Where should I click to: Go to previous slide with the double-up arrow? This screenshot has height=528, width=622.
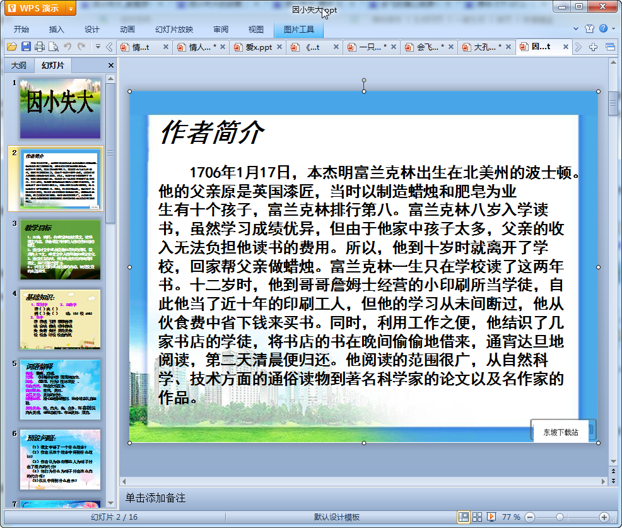point(613,471)
